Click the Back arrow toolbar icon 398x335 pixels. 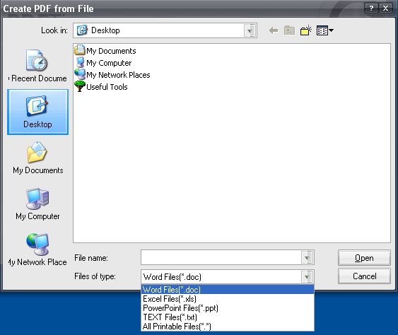click(274, 30)
